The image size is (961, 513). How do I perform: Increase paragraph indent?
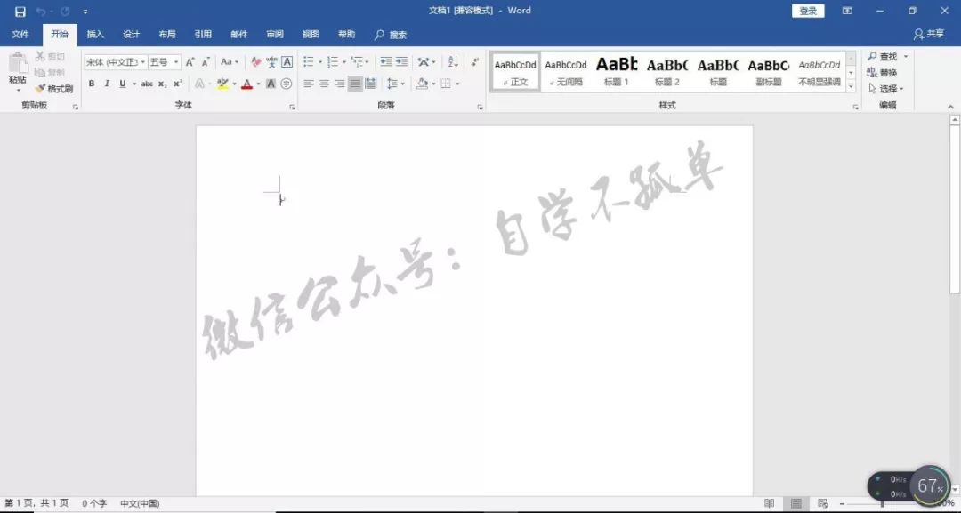click(401, 62)
